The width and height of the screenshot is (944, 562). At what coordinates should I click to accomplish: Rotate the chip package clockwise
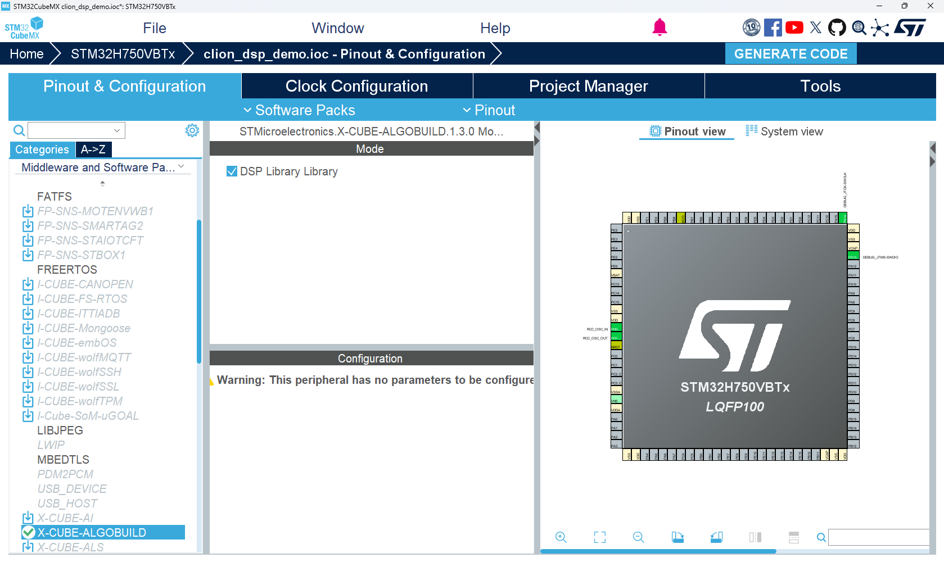click(677, 537)
